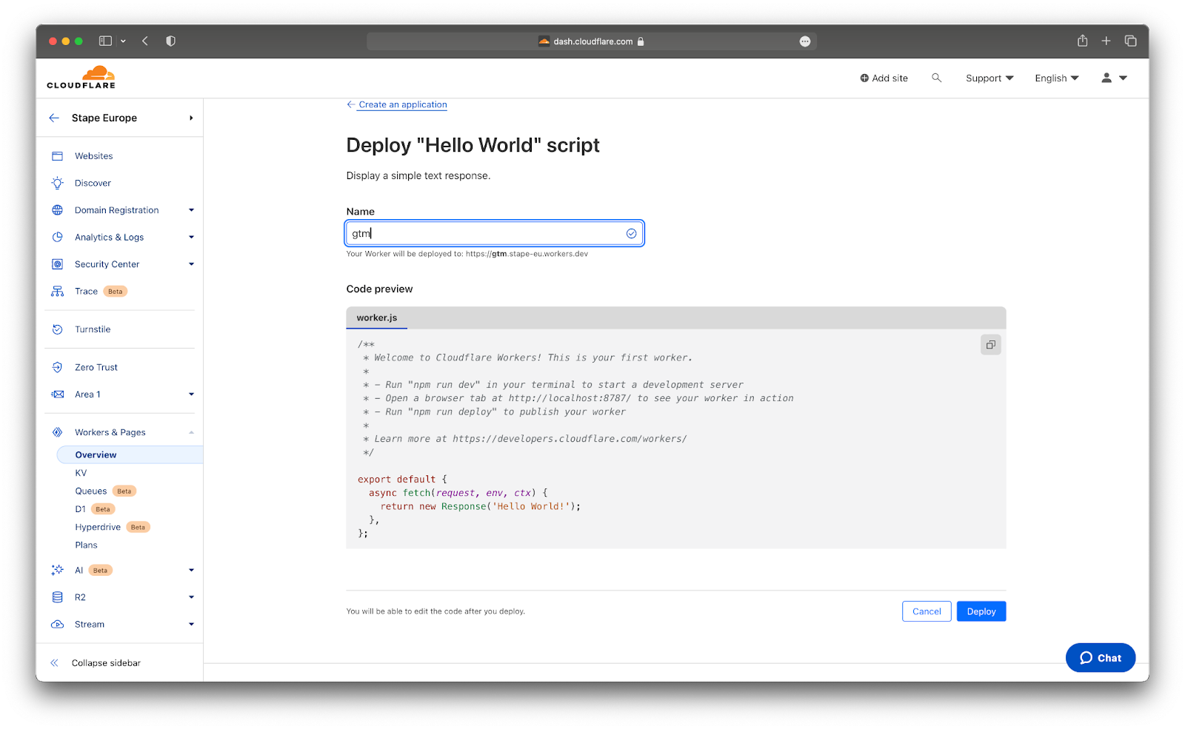Screen dimensions: 1185x729
Task: Open Plans in the sidebar
Action: 86,545
